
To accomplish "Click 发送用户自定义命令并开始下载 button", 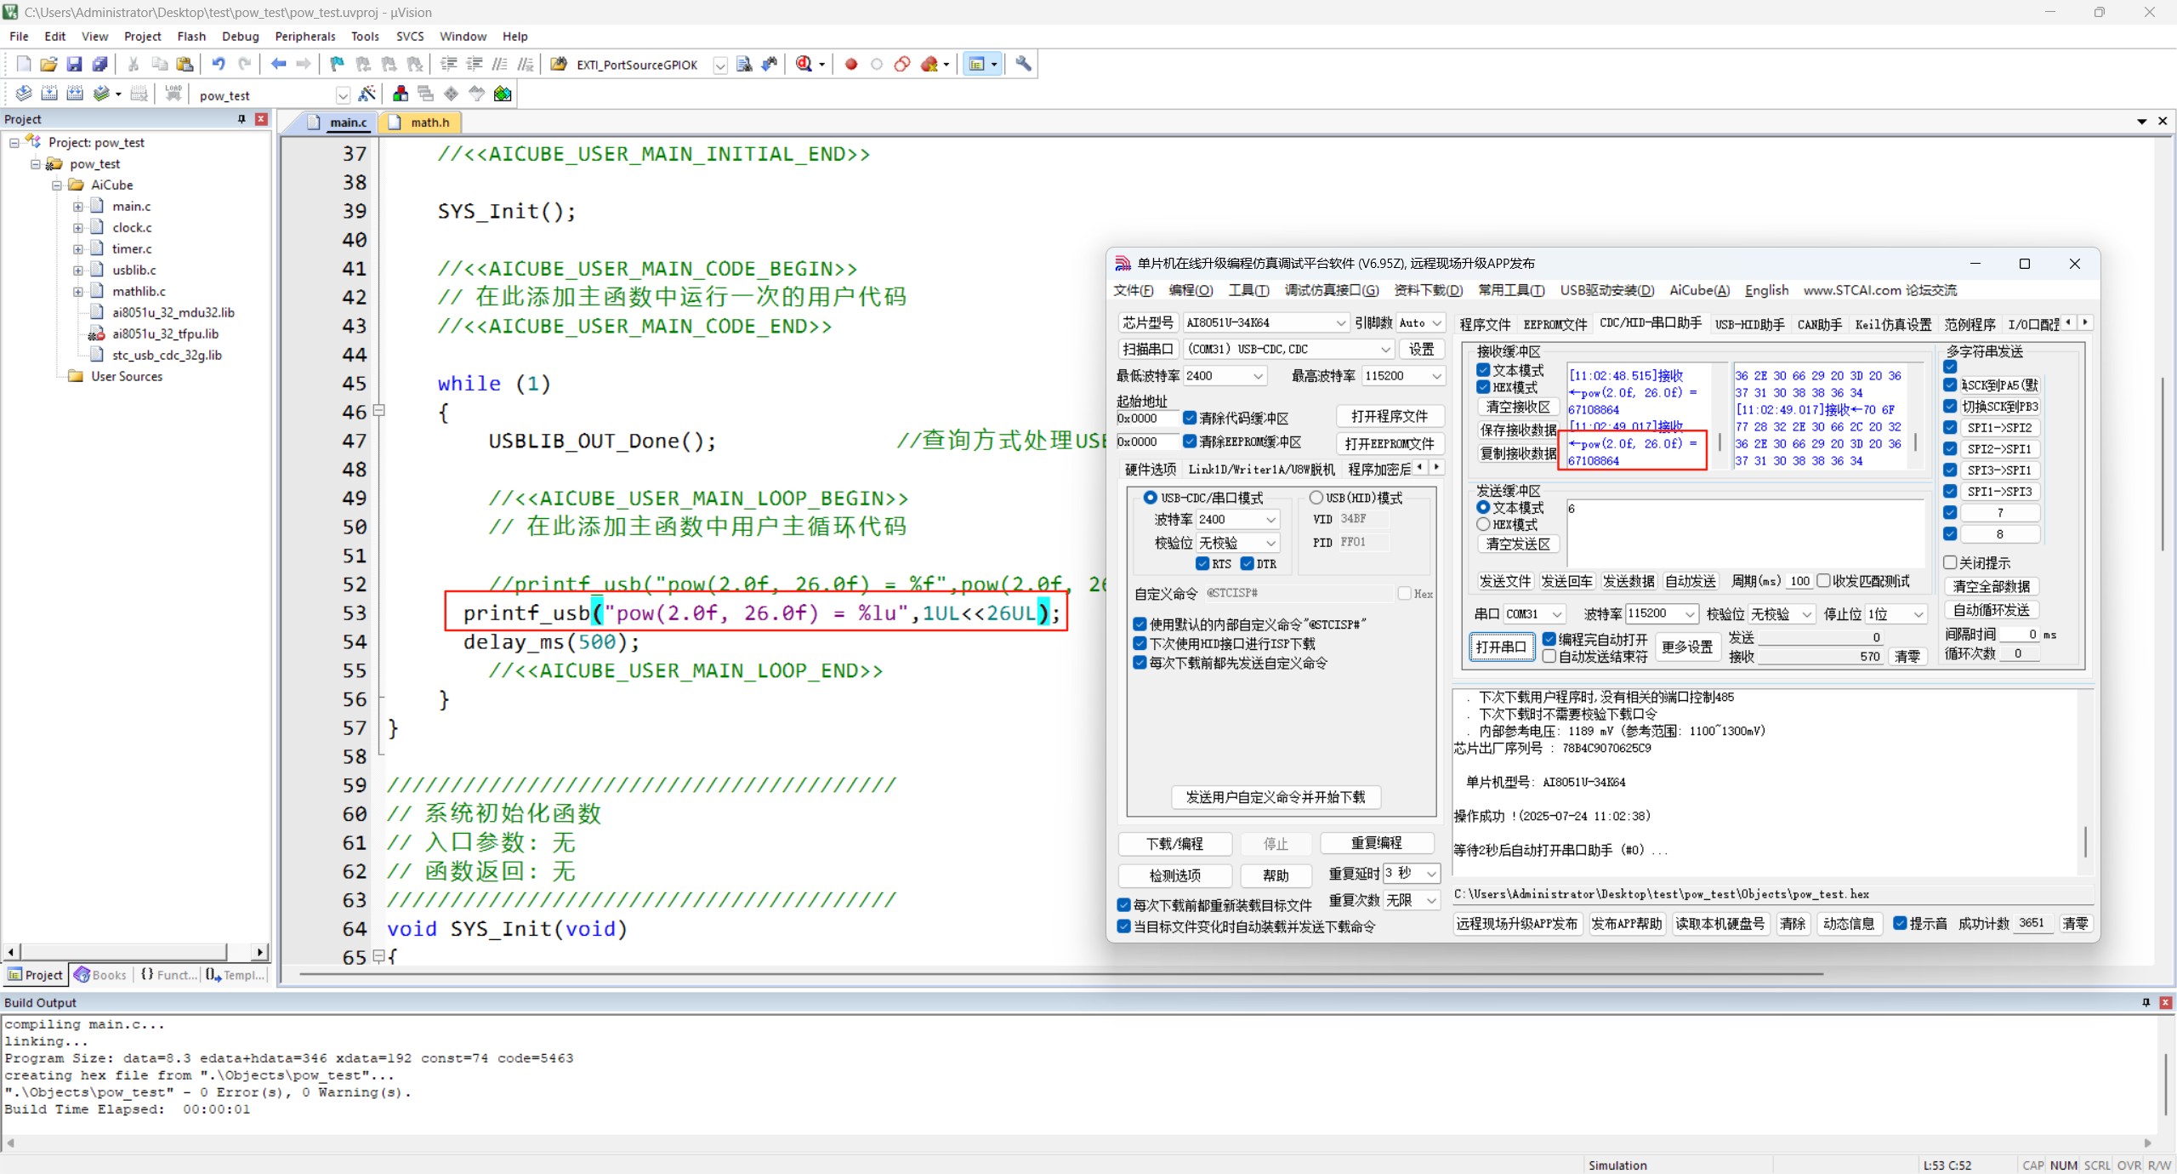I will pyautogui.click(x=1275, y=797).
